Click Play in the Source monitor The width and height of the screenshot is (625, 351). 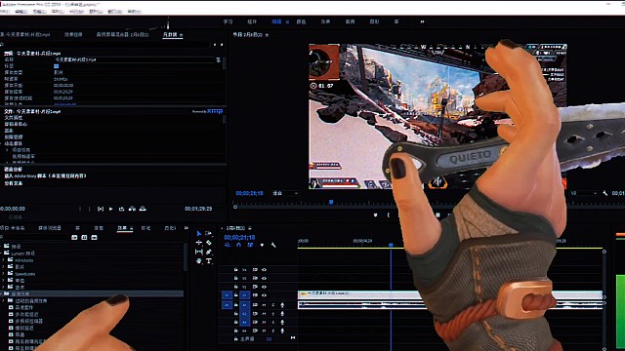110,209
